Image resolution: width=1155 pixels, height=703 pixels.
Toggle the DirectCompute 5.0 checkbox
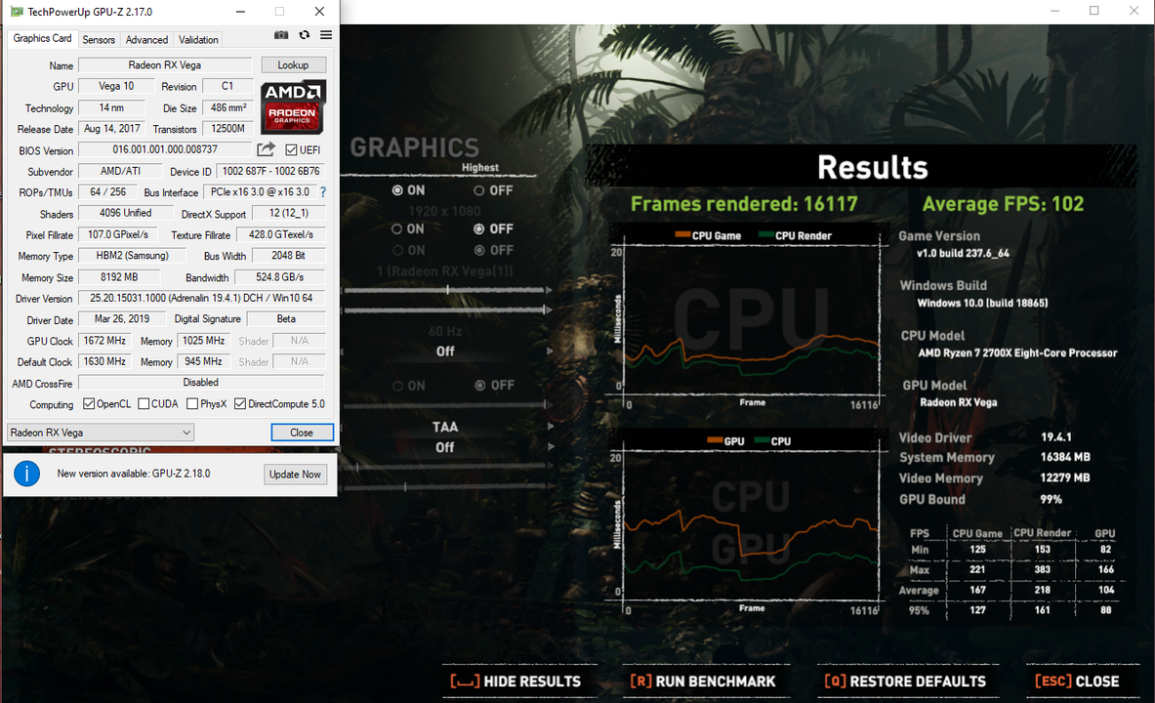pos(240,404)
